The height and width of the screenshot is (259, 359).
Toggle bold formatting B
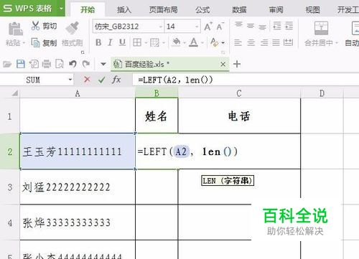[98, 42]
